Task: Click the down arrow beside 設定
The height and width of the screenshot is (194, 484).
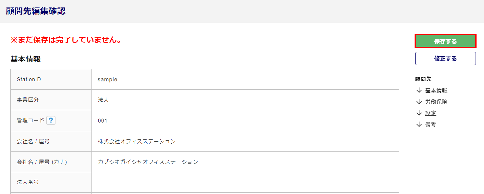Action: pos(419,113)
